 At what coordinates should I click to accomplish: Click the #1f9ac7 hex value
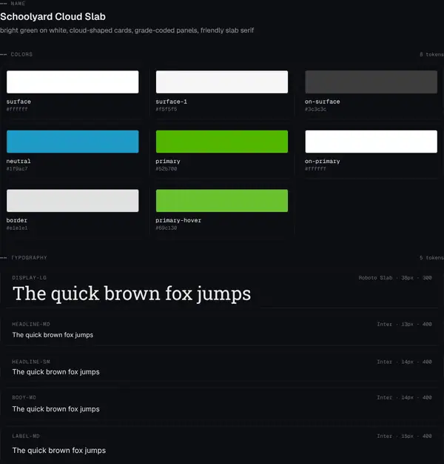(17, 169)
